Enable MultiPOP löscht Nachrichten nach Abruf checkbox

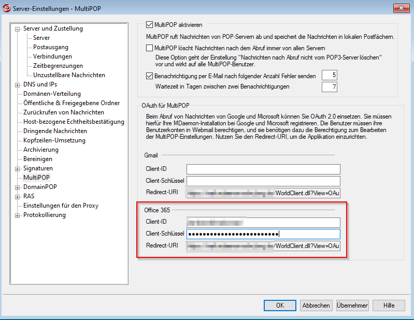tap(150, 48)
